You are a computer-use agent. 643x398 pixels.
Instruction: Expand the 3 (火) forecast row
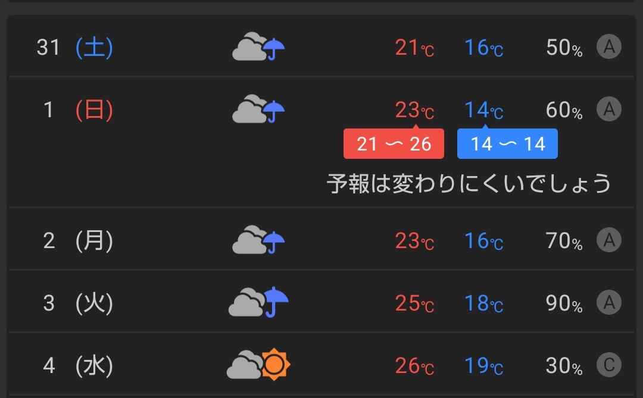click(321, 302)
